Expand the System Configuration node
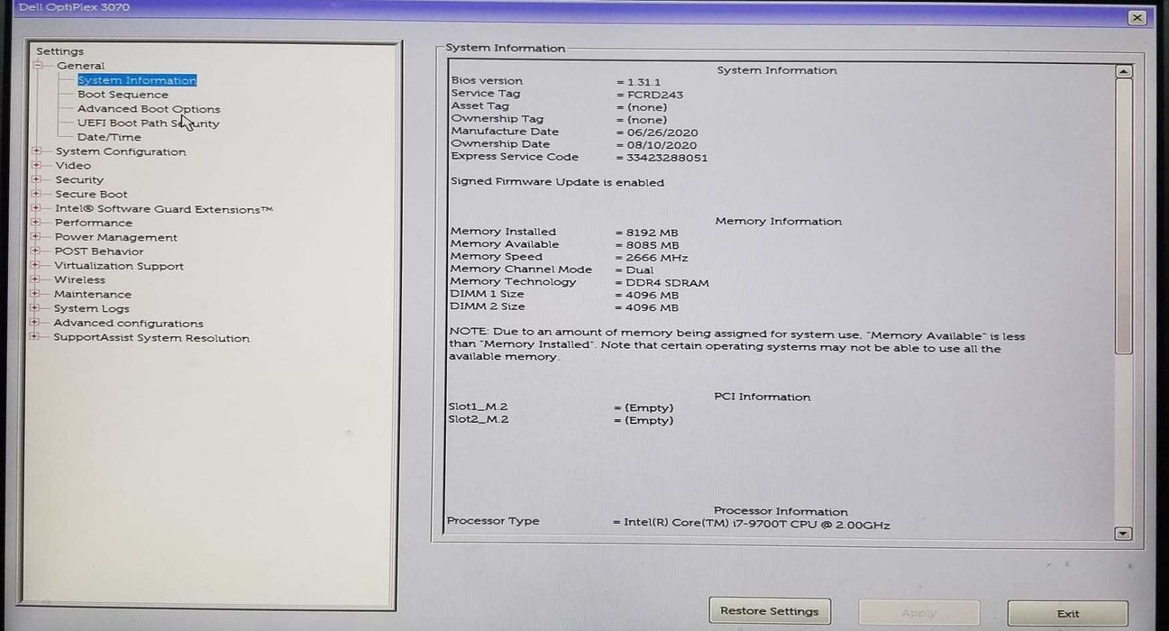This screenshot has height=631, width=1169. tap(36, 151)
